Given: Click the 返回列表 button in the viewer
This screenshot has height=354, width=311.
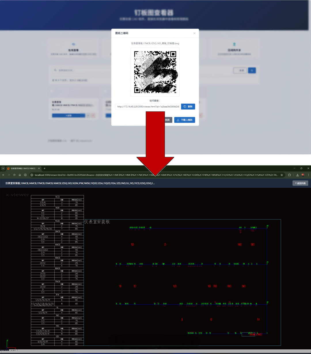Looking at the screenshot, I should pyautogui.click(x=300, y=183).
